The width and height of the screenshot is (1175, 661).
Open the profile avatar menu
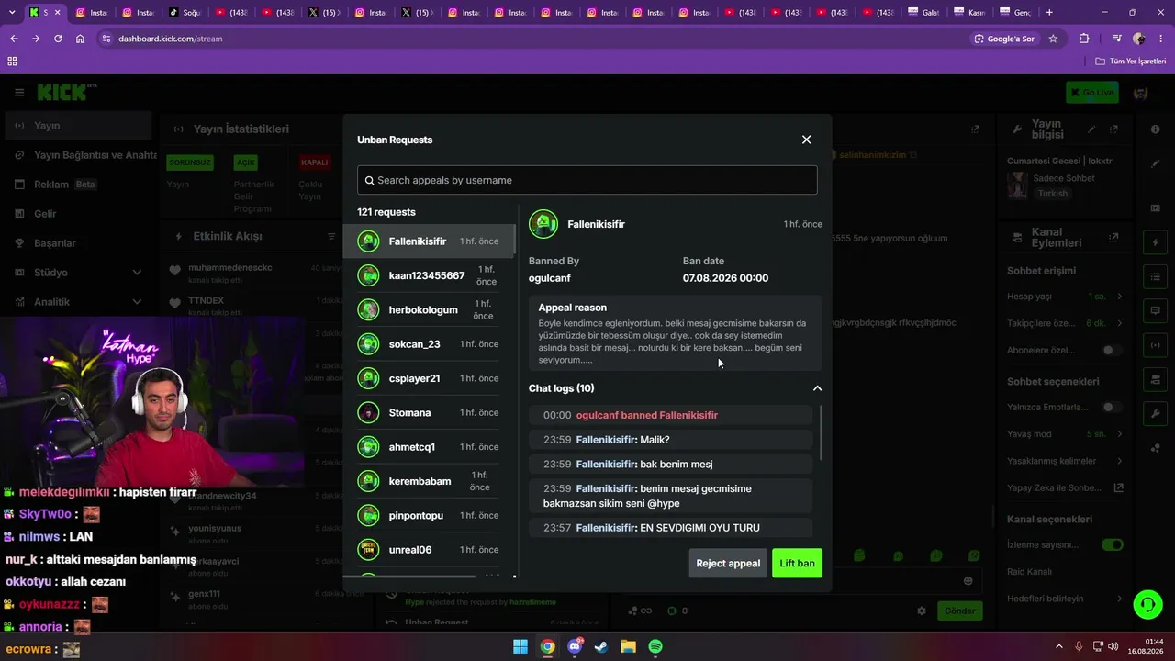[x=1141, y=93]
